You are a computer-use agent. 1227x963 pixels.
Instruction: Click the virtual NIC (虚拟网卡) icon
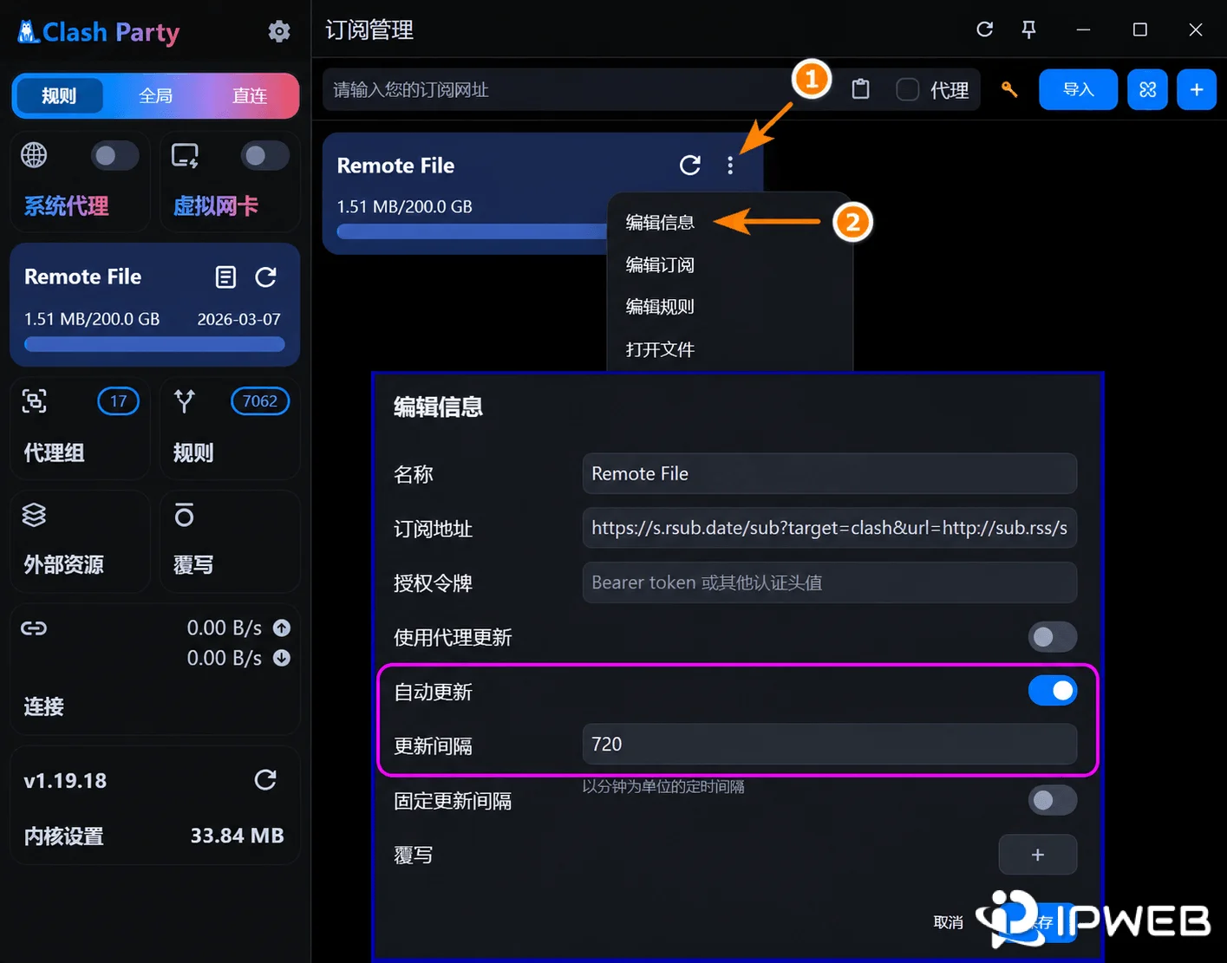(x=185, y=155)
